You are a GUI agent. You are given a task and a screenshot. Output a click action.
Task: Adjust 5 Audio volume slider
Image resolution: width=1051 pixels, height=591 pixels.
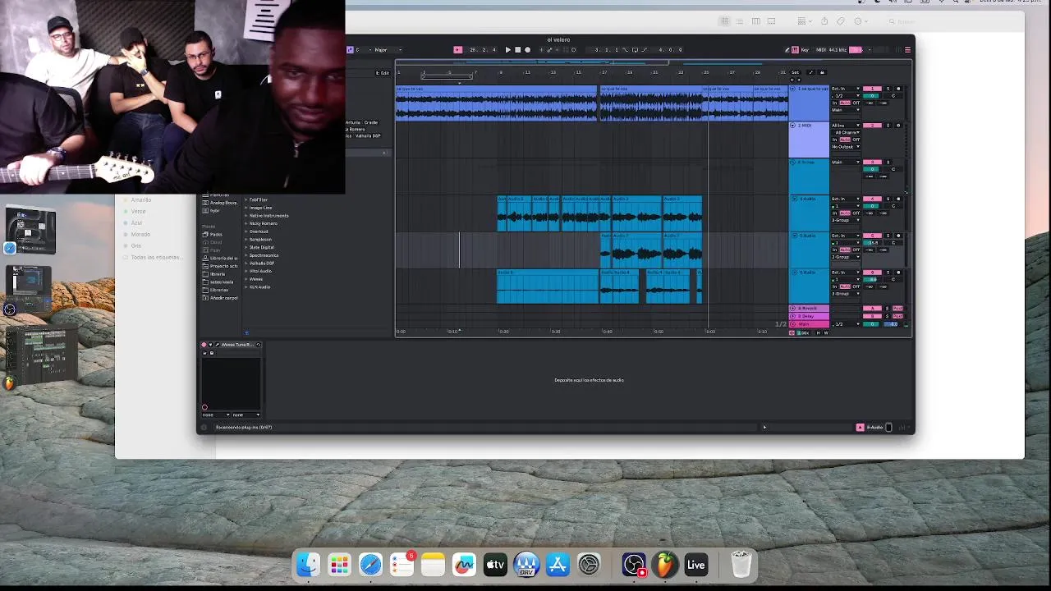pos(872,243)
